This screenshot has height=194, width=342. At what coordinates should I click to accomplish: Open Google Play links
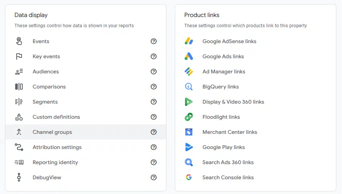(223, 147)
